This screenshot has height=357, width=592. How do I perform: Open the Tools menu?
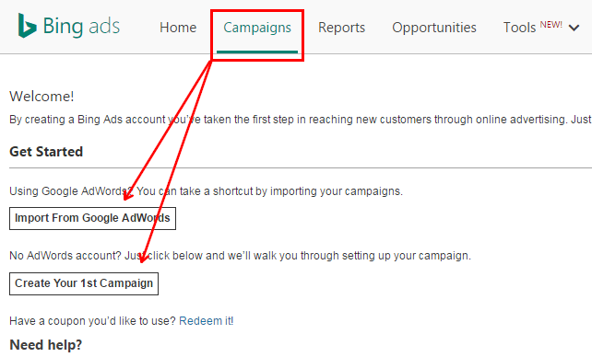pyautogui.click(x=519, y=28)
